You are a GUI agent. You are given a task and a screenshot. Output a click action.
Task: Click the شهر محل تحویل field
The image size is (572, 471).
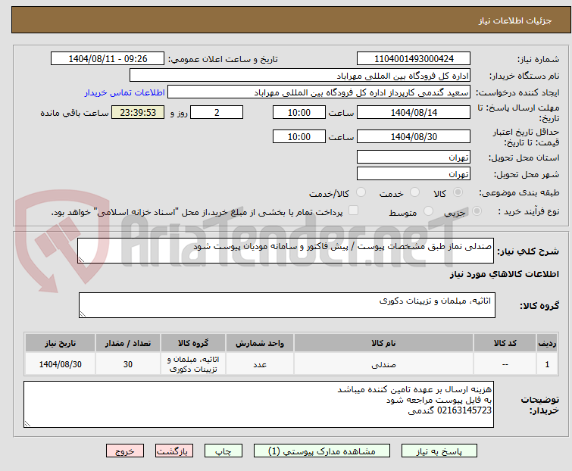coord(414,173)
